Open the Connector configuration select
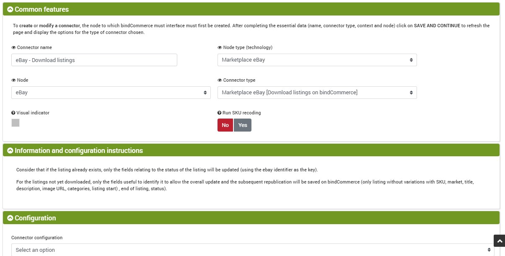 [x=253, y=250]
